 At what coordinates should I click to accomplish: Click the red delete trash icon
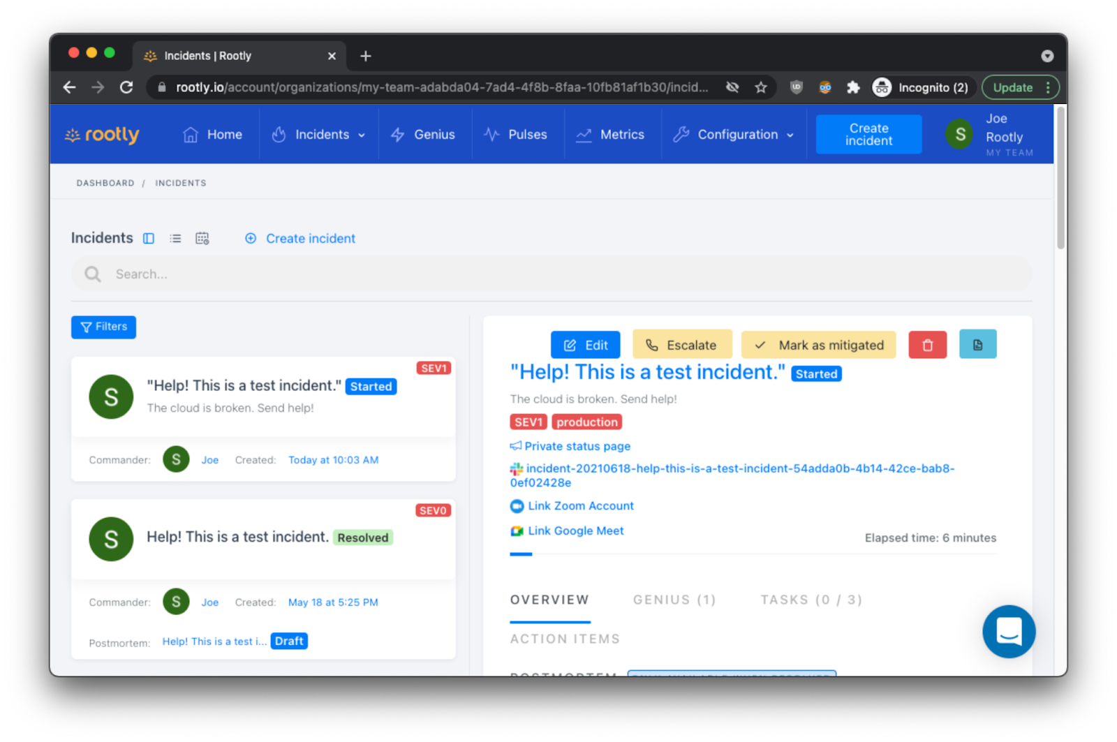tap(927, 345)
